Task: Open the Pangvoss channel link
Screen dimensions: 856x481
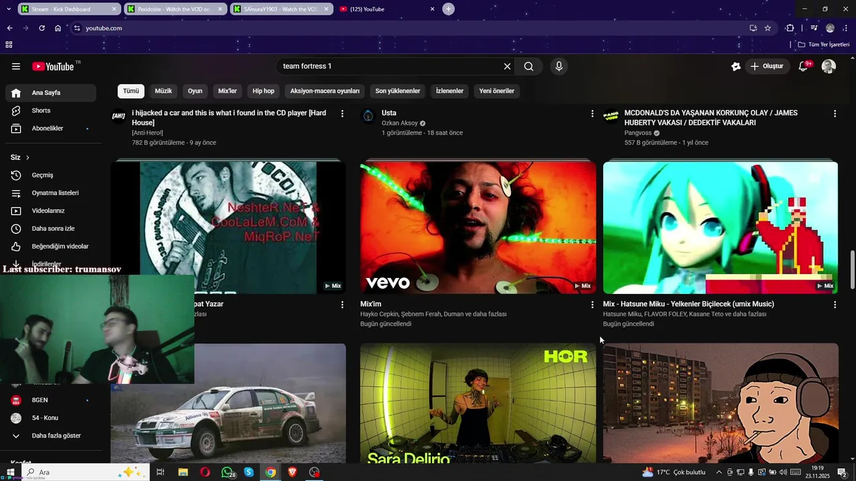Action: point(638,133)
